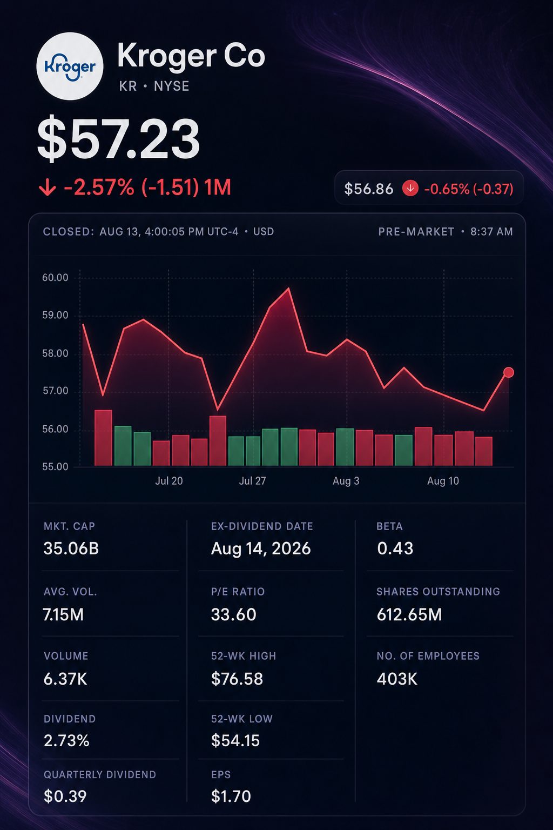Click the red end-point marker on the chart line
553x830 pixels.
click(x=508, y=372)
